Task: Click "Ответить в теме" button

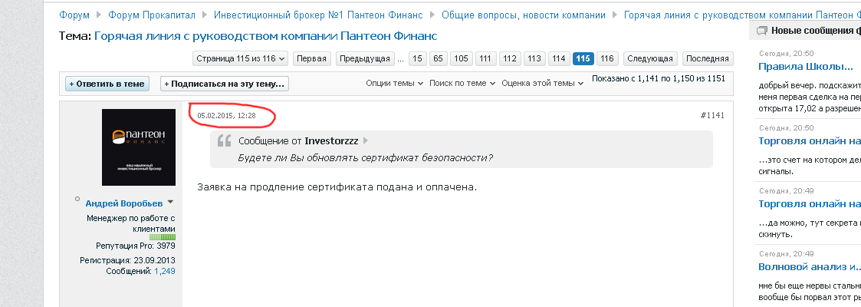Action: coord(107,84)
